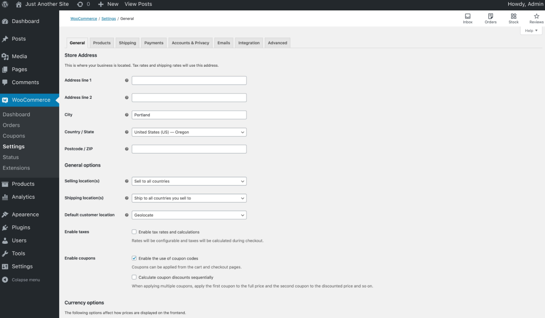Open the Country / State dropdown

pyautogui.click(x=189, y=132)
